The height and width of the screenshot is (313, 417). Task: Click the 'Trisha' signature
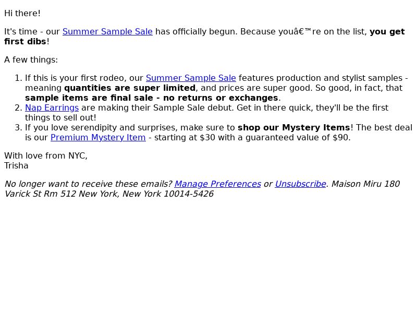tap(16, 165)
